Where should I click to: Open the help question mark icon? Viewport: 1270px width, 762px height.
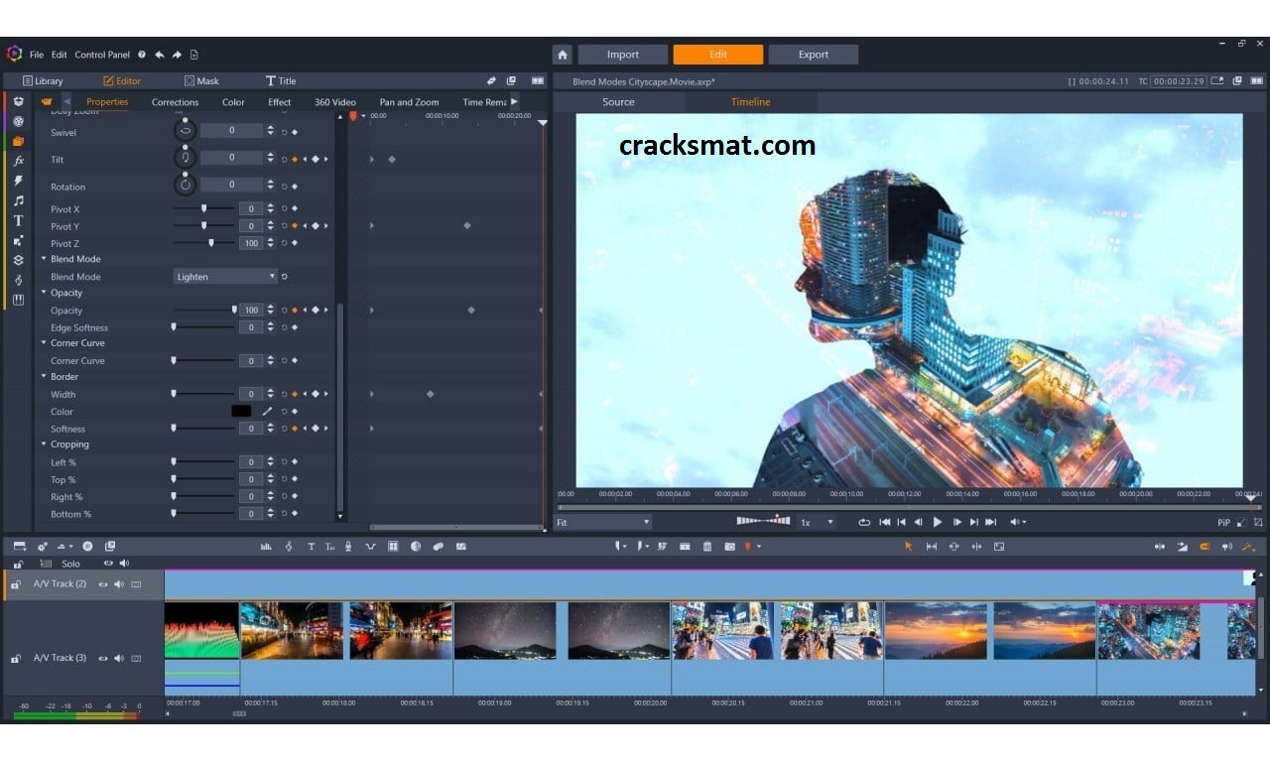pyautogui.click(x=142, y=55)
